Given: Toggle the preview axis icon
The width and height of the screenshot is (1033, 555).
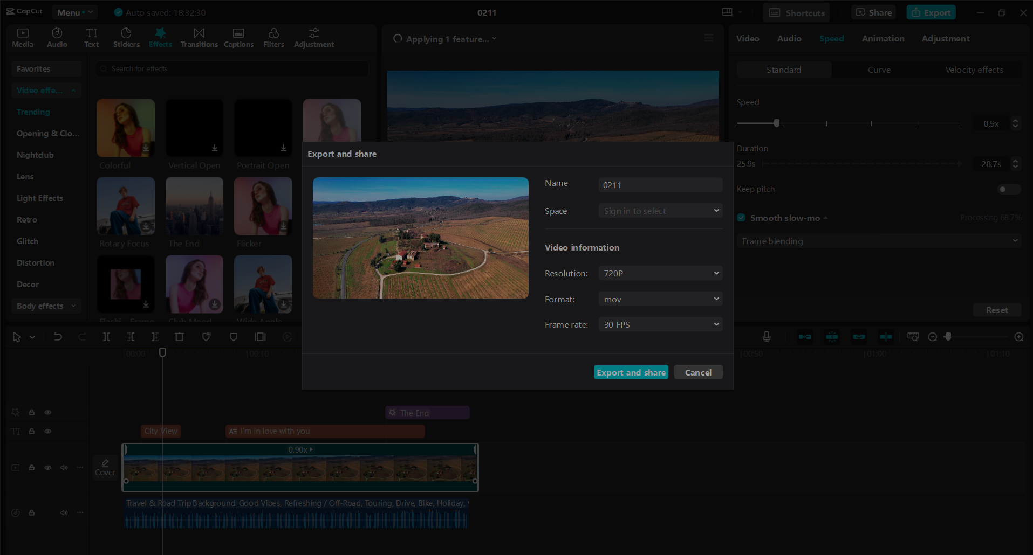Looking at the screenshot, I should [886, 337].
